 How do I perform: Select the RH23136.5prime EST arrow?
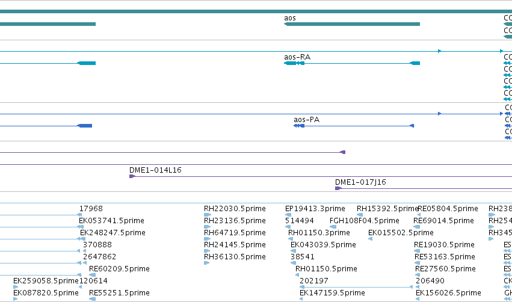[208, 227]
